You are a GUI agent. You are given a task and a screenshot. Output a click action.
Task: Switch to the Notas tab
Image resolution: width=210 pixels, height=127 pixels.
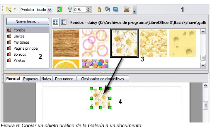pyautogui.click(x=46, y=79)
